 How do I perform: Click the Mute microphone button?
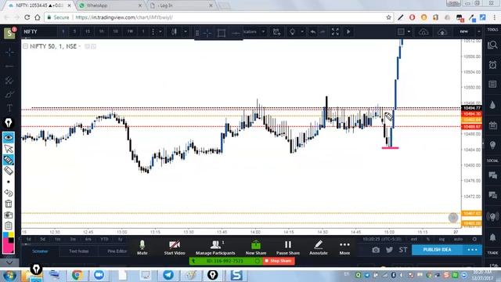point(142,248)
